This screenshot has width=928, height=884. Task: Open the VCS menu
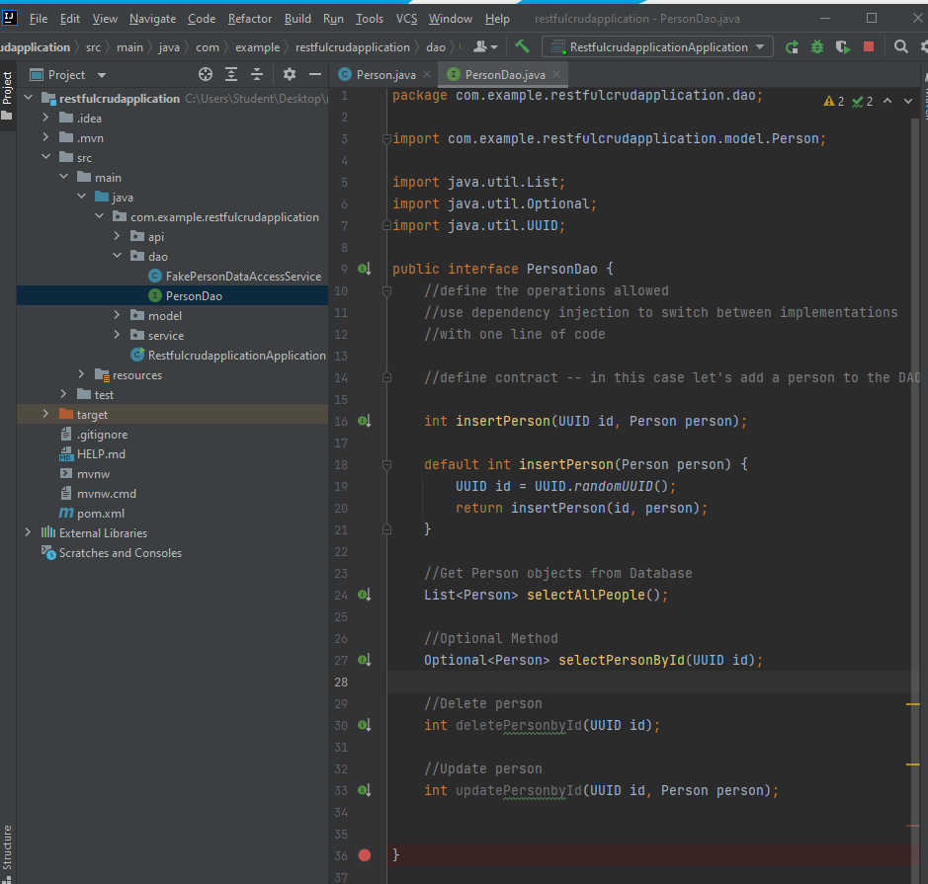[406, 19]
